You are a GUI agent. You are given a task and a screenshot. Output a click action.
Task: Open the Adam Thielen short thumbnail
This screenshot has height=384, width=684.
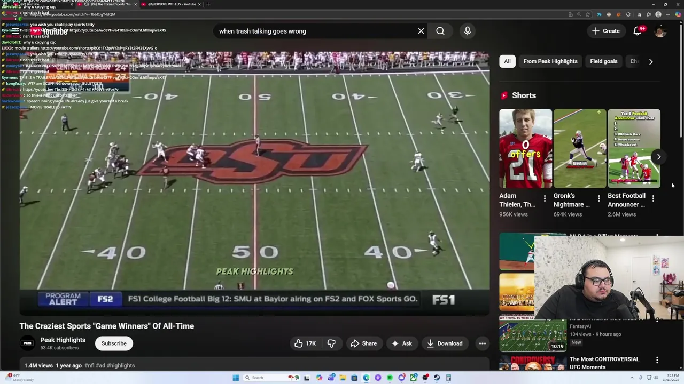click(x=526, y=149)
